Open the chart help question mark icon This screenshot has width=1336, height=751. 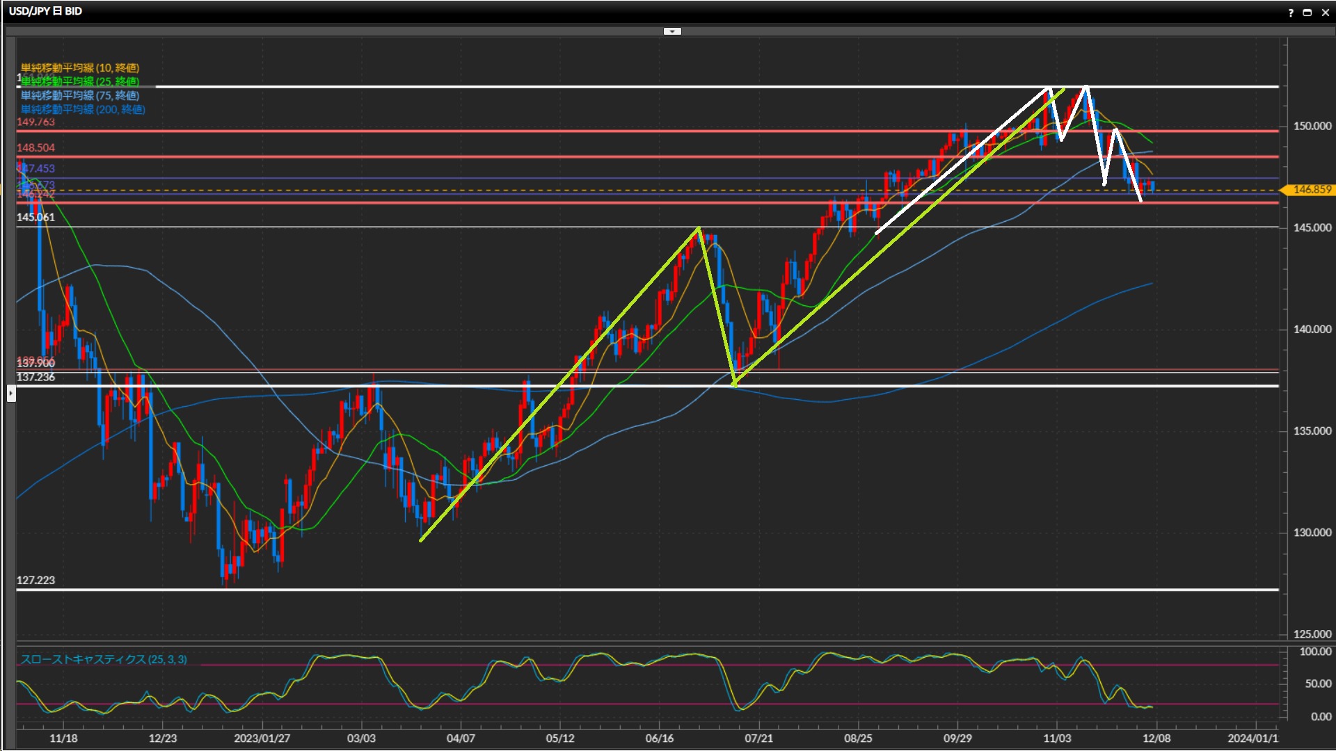click(x=1291, y=13)
